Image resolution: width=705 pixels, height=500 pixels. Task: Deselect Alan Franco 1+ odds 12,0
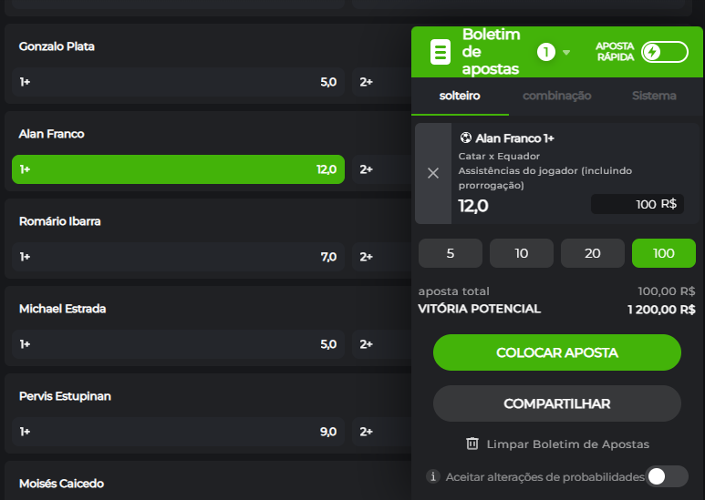[178, 169]
